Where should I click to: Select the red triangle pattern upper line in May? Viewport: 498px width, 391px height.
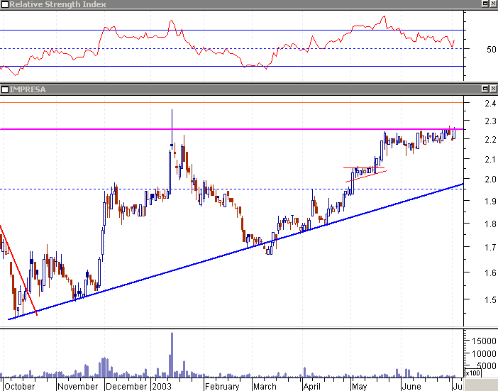click(364, 167)
